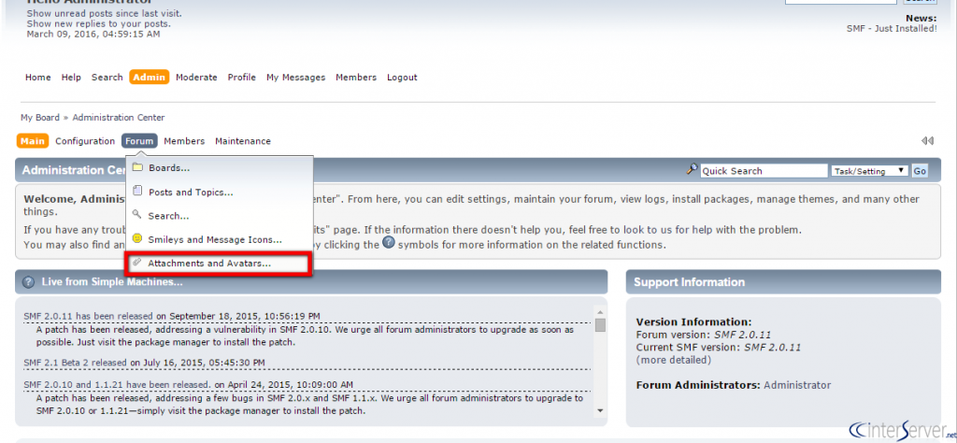Open the Members admin tab
This screenshot has height=443, width=957.
184,141
